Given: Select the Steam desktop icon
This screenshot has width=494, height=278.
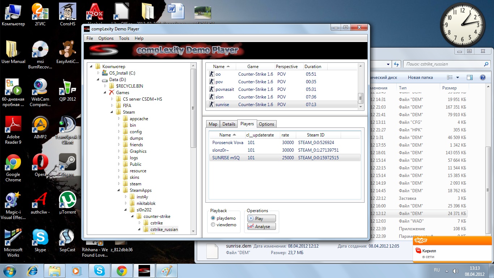Looking at the screenshot, I should 68,165.
